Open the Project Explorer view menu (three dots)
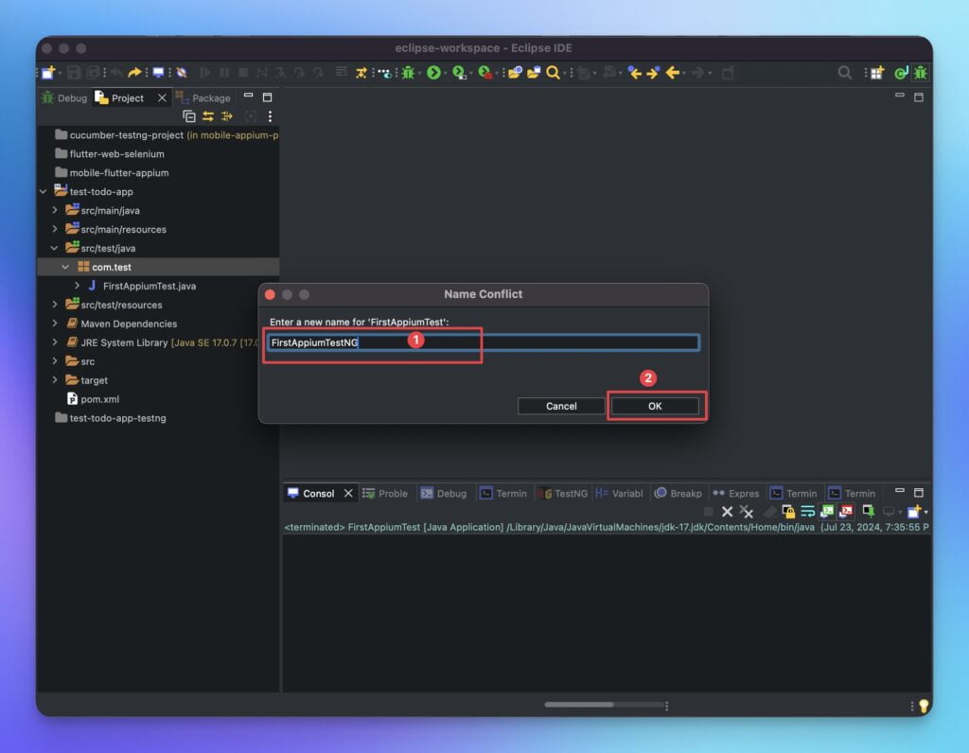Viewport: 969px width, 753px height. (270, 116)
